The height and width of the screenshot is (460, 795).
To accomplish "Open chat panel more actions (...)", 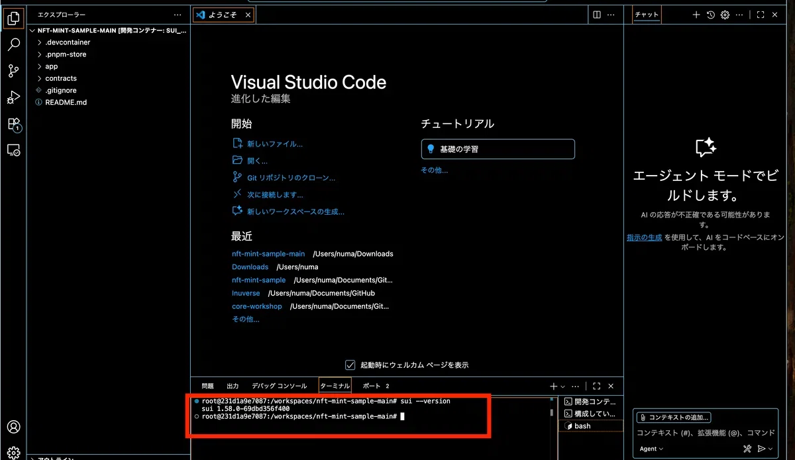I will (x=739, y=15).
